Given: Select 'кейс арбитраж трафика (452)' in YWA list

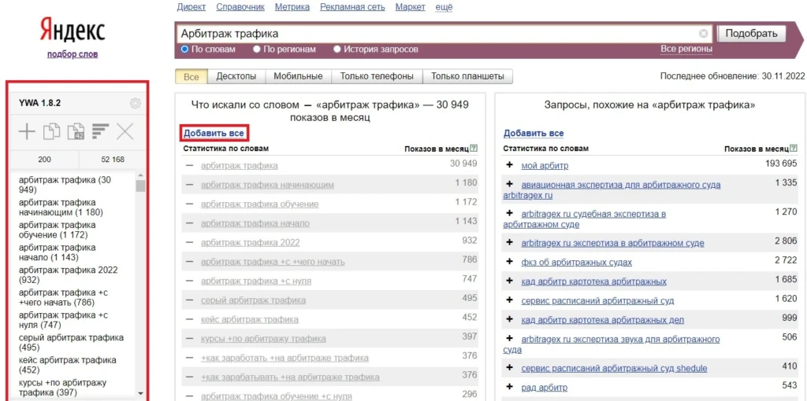Looking at the screenshot, I should click(68, 365).
